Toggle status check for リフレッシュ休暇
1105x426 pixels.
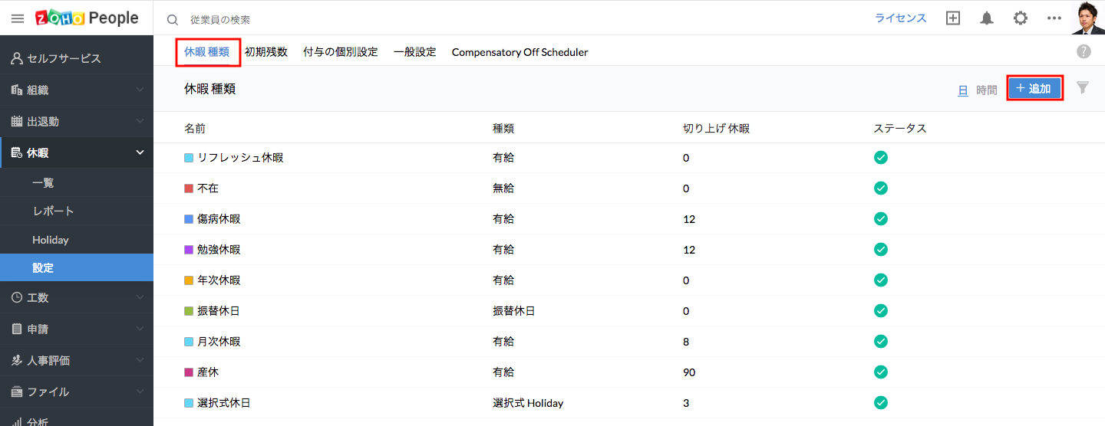coord(881,157)
